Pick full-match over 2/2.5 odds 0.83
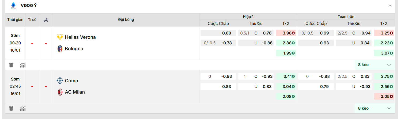Viewport: 401px width, 119px height. point(354,76)
